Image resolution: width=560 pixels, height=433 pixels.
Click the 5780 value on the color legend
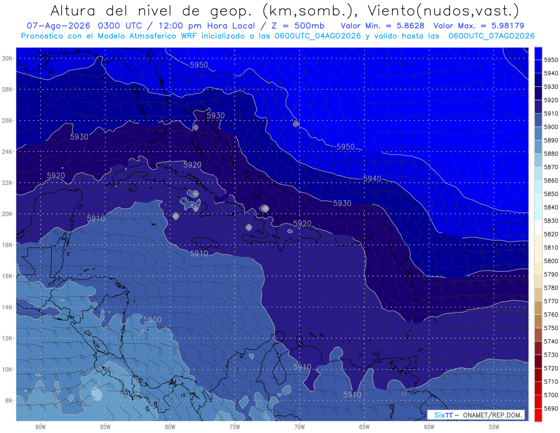click(x=551, y=288)
